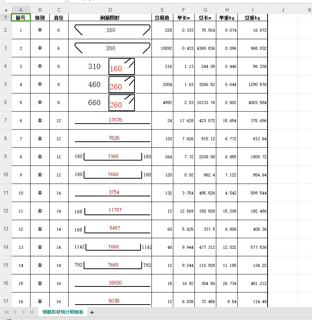Click the 总长m header cell
The height and width of the screenshot is (320, 312).
pos(205,18)
